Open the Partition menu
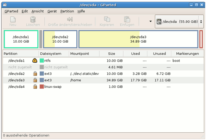This screenshot has height=140, width=206. tap(67, 11)
